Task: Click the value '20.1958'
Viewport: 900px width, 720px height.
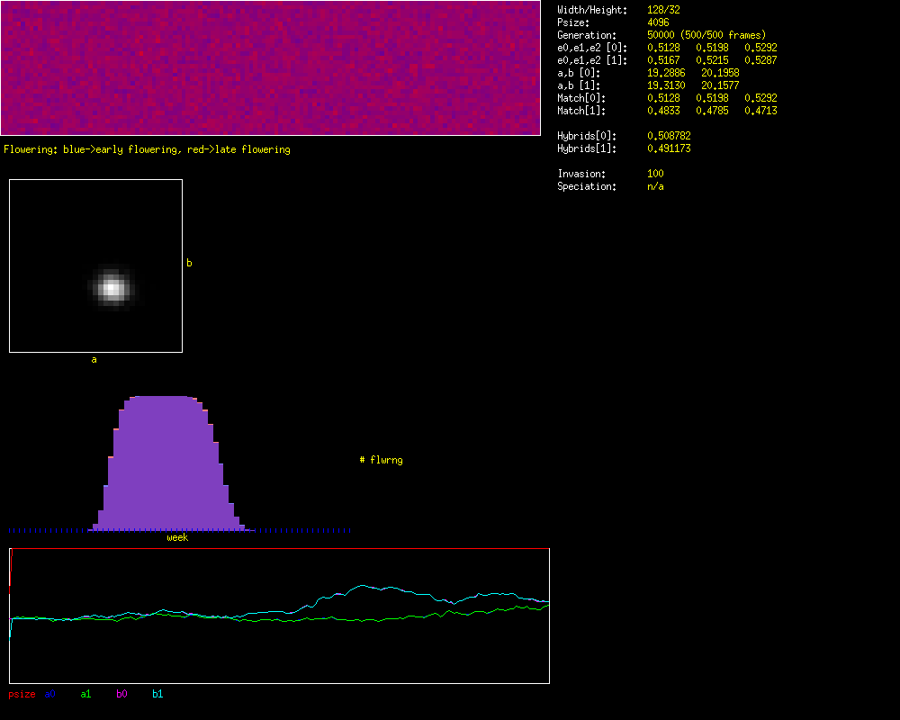Action: click(x=720, y=74)
